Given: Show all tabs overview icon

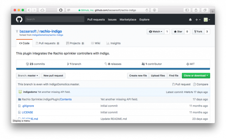Looking at the screenshot, I should (x=205, y=10).
